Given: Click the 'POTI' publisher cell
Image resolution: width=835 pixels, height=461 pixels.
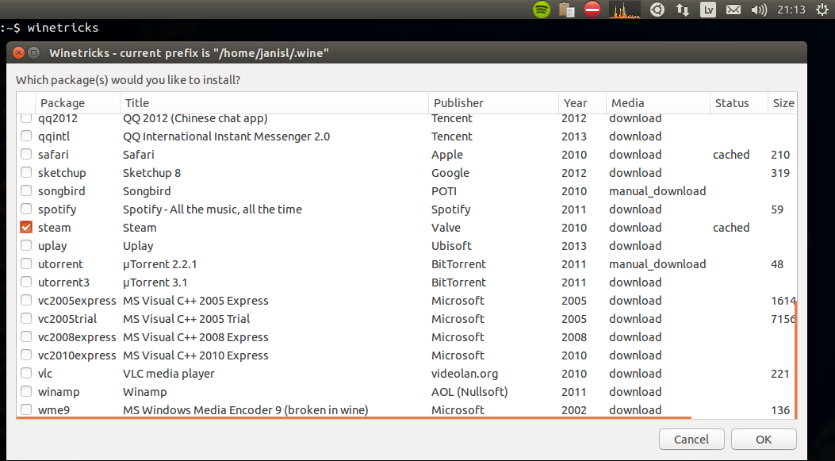Looking at the screenshot, I should tap(444, 190).
